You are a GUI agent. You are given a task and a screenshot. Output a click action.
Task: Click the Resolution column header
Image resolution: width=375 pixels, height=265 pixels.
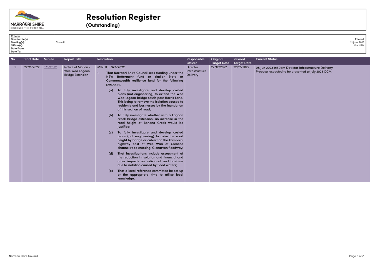tap(105, 59)
